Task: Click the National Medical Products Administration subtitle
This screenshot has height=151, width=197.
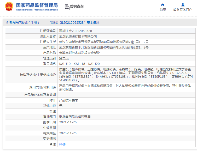Action: [37, 10]
